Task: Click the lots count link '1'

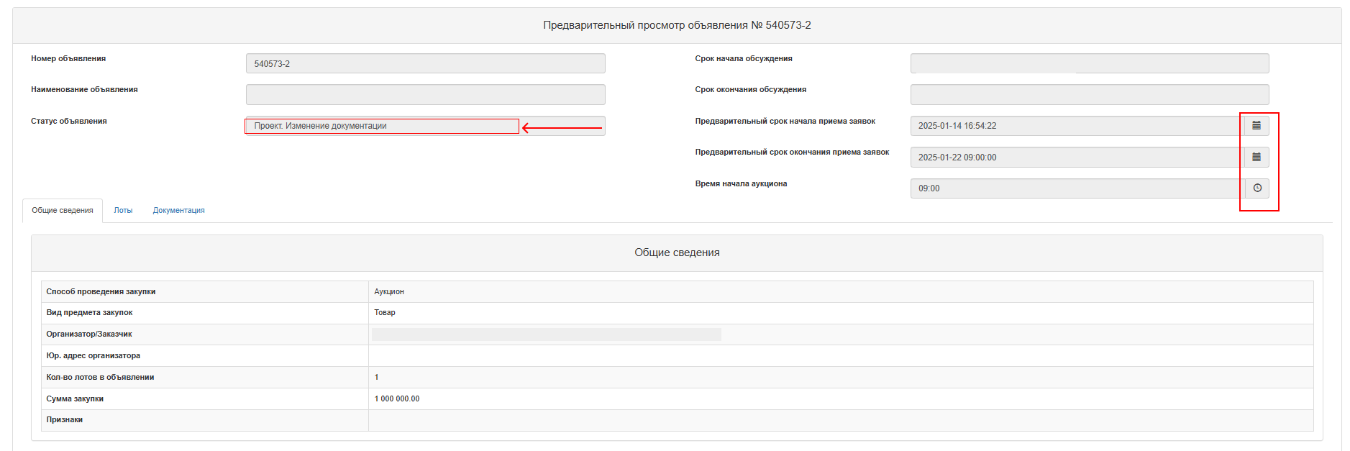Action: (x=376, y=378)
